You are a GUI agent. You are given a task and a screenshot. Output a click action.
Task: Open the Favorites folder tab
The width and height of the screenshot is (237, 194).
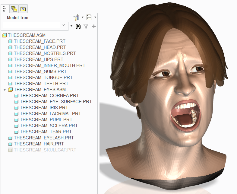coord(23,9)
